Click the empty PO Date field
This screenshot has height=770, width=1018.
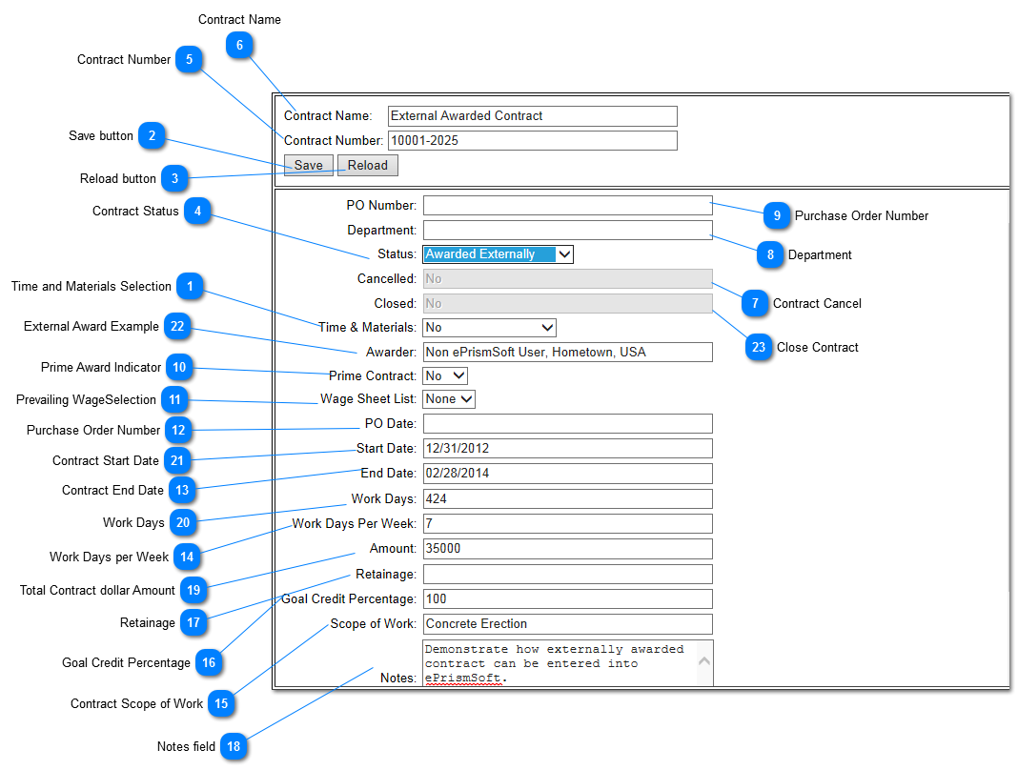567,424
